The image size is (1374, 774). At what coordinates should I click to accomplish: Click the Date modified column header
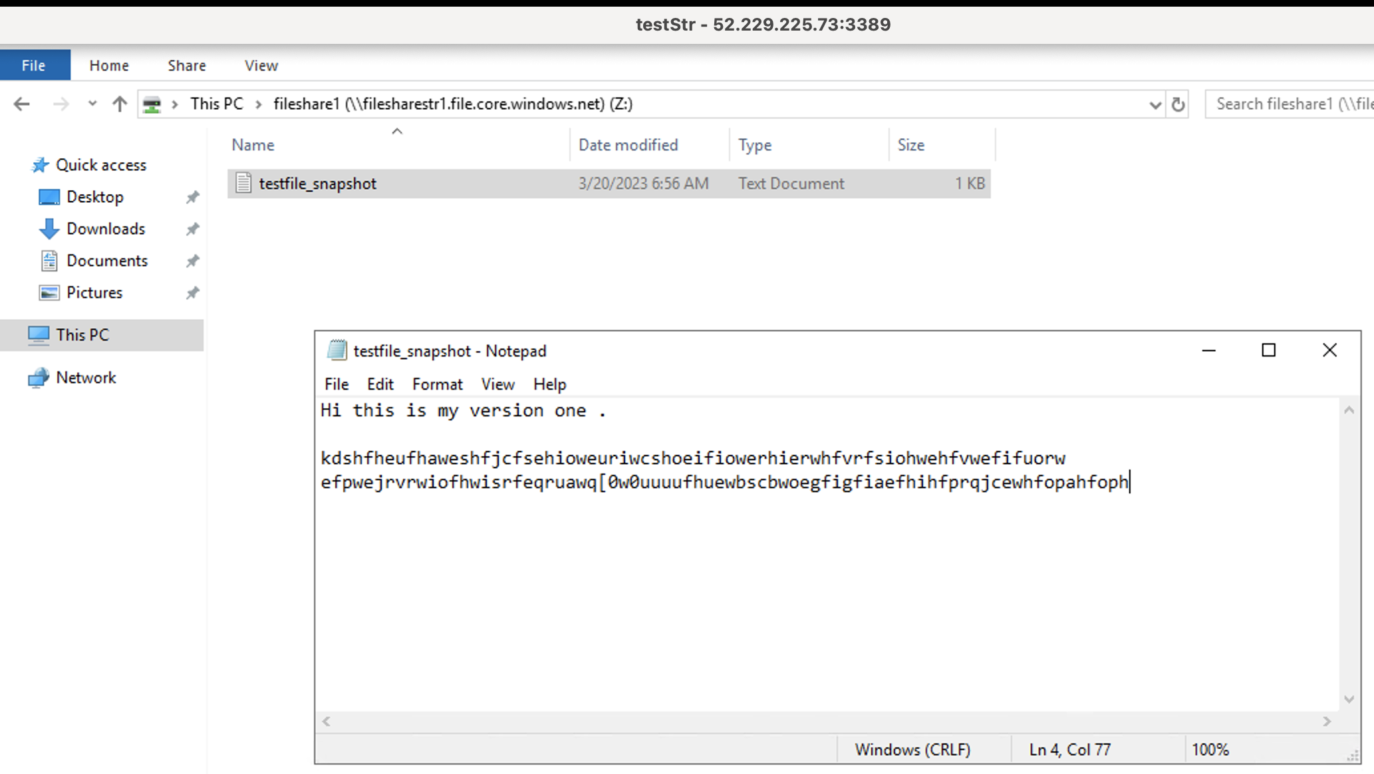[x=627, y=144]
